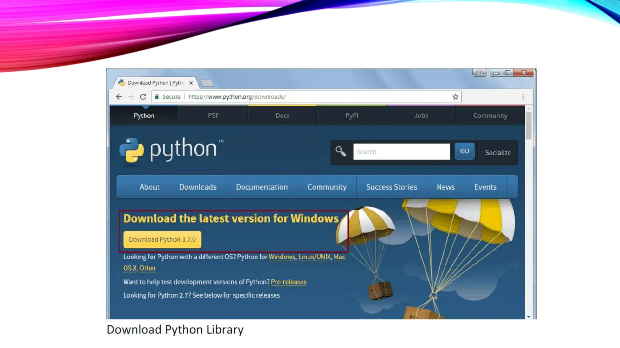Open the News navigation menu
The image size is (620, 348).
(446, 187)
